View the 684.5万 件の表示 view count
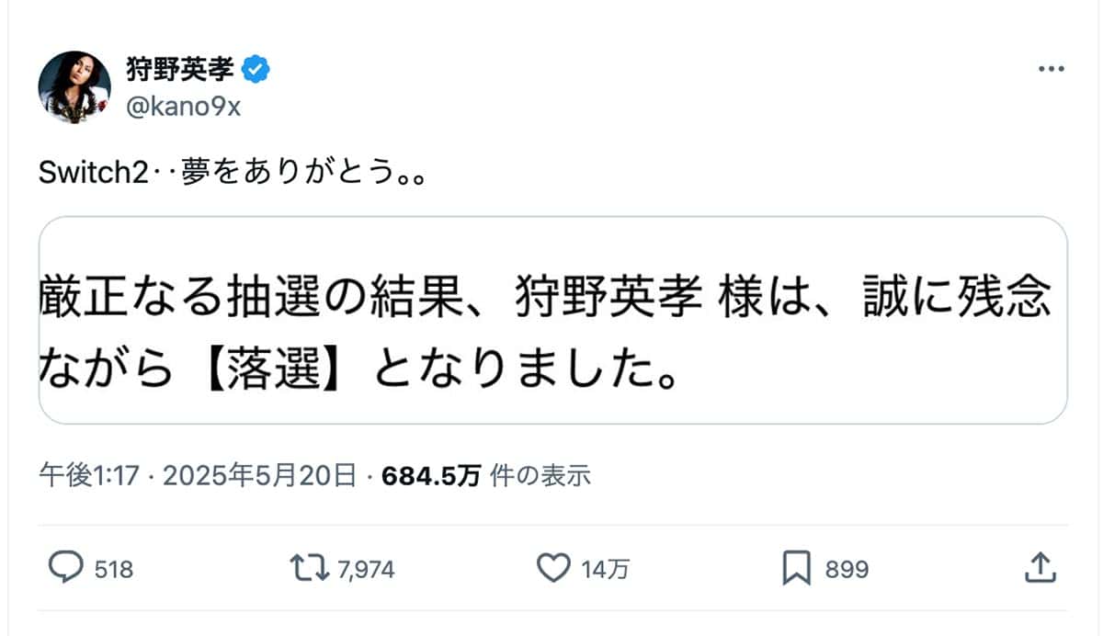1103x636 pixels. (x=485, y=475)
